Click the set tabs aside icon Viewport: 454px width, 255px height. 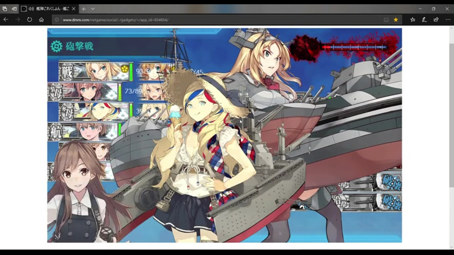[14, 8]
